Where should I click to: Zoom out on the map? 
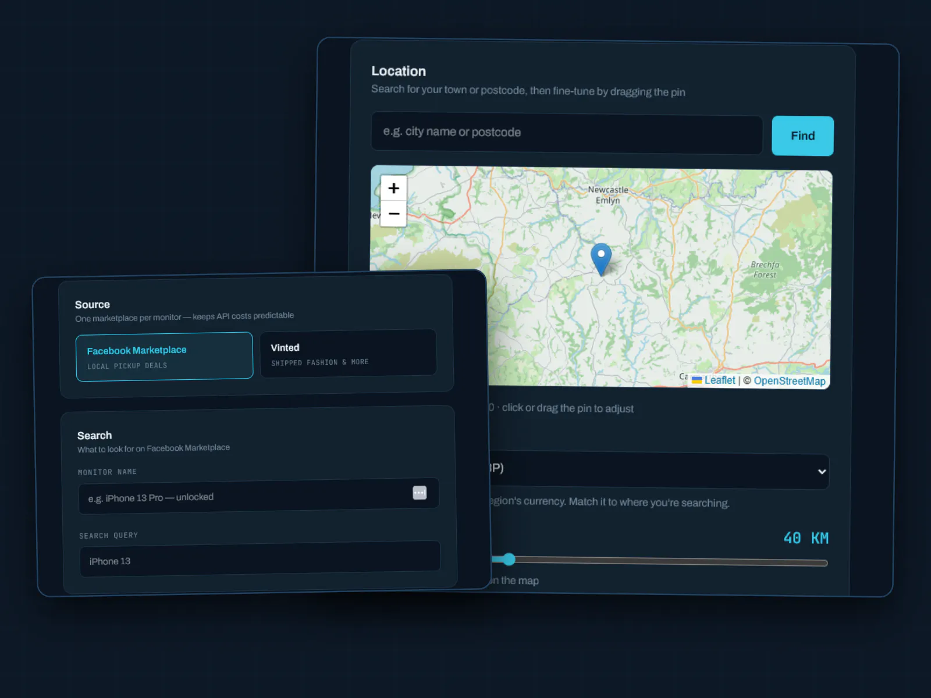[394, 213]
